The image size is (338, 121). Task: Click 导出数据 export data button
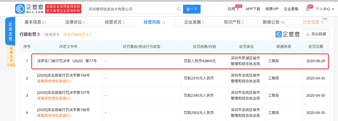pyautogui.click(x=316, y=34)
